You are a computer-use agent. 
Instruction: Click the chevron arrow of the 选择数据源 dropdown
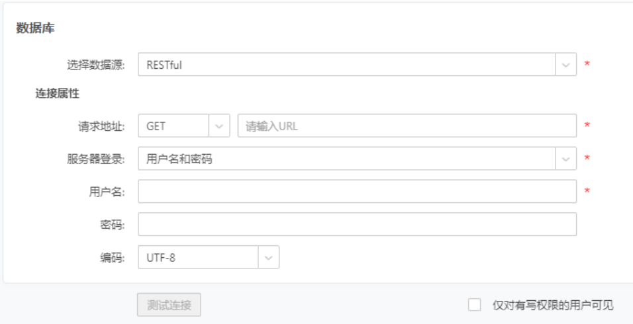[566, 65]
